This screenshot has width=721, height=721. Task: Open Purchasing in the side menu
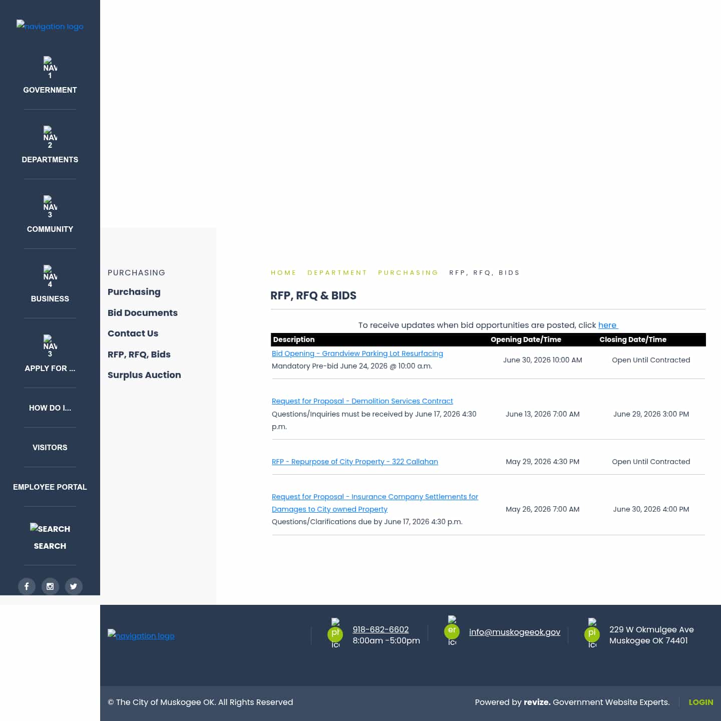(134, 292)
